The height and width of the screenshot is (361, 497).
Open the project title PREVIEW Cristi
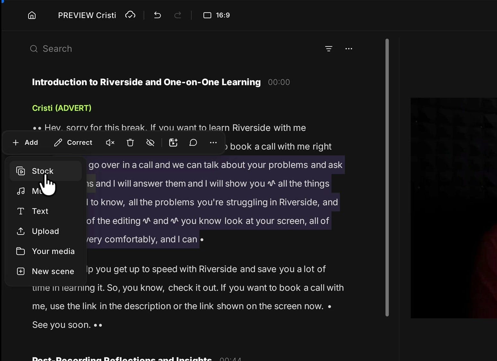[87, 15]
